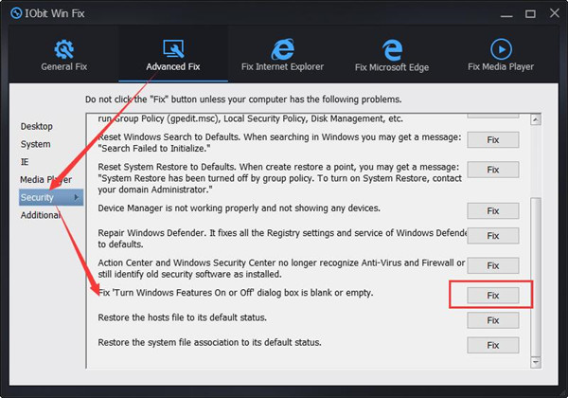Switch to Advanced Fix tab label

point(173,66)
